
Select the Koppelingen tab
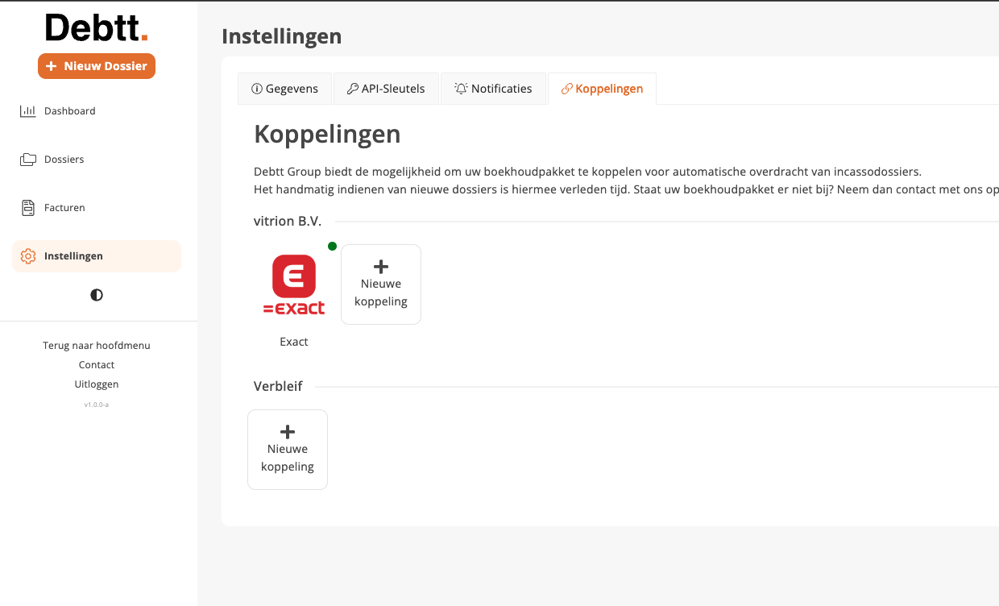[x=602, y=89]
